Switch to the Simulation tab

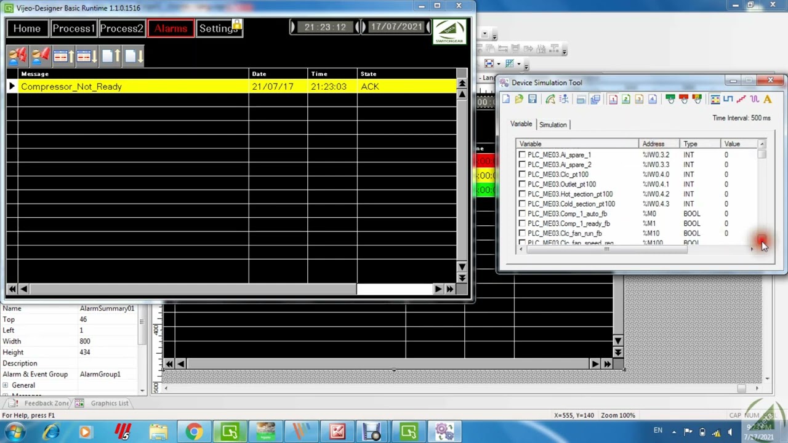pos(553,125)
